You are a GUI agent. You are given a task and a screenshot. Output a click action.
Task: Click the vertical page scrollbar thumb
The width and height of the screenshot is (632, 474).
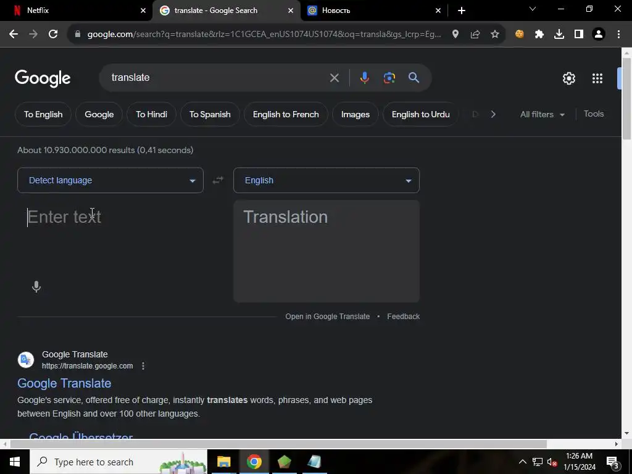pos(627,99)
